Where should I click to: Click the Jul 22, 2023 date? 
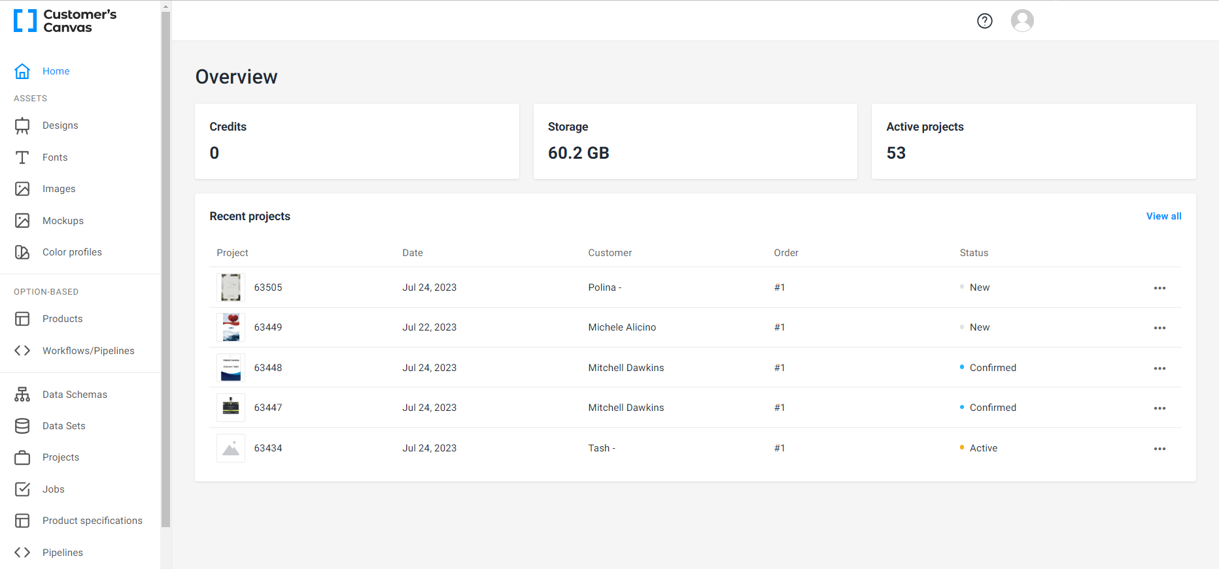pyautogui.click(x=430, y=327)
